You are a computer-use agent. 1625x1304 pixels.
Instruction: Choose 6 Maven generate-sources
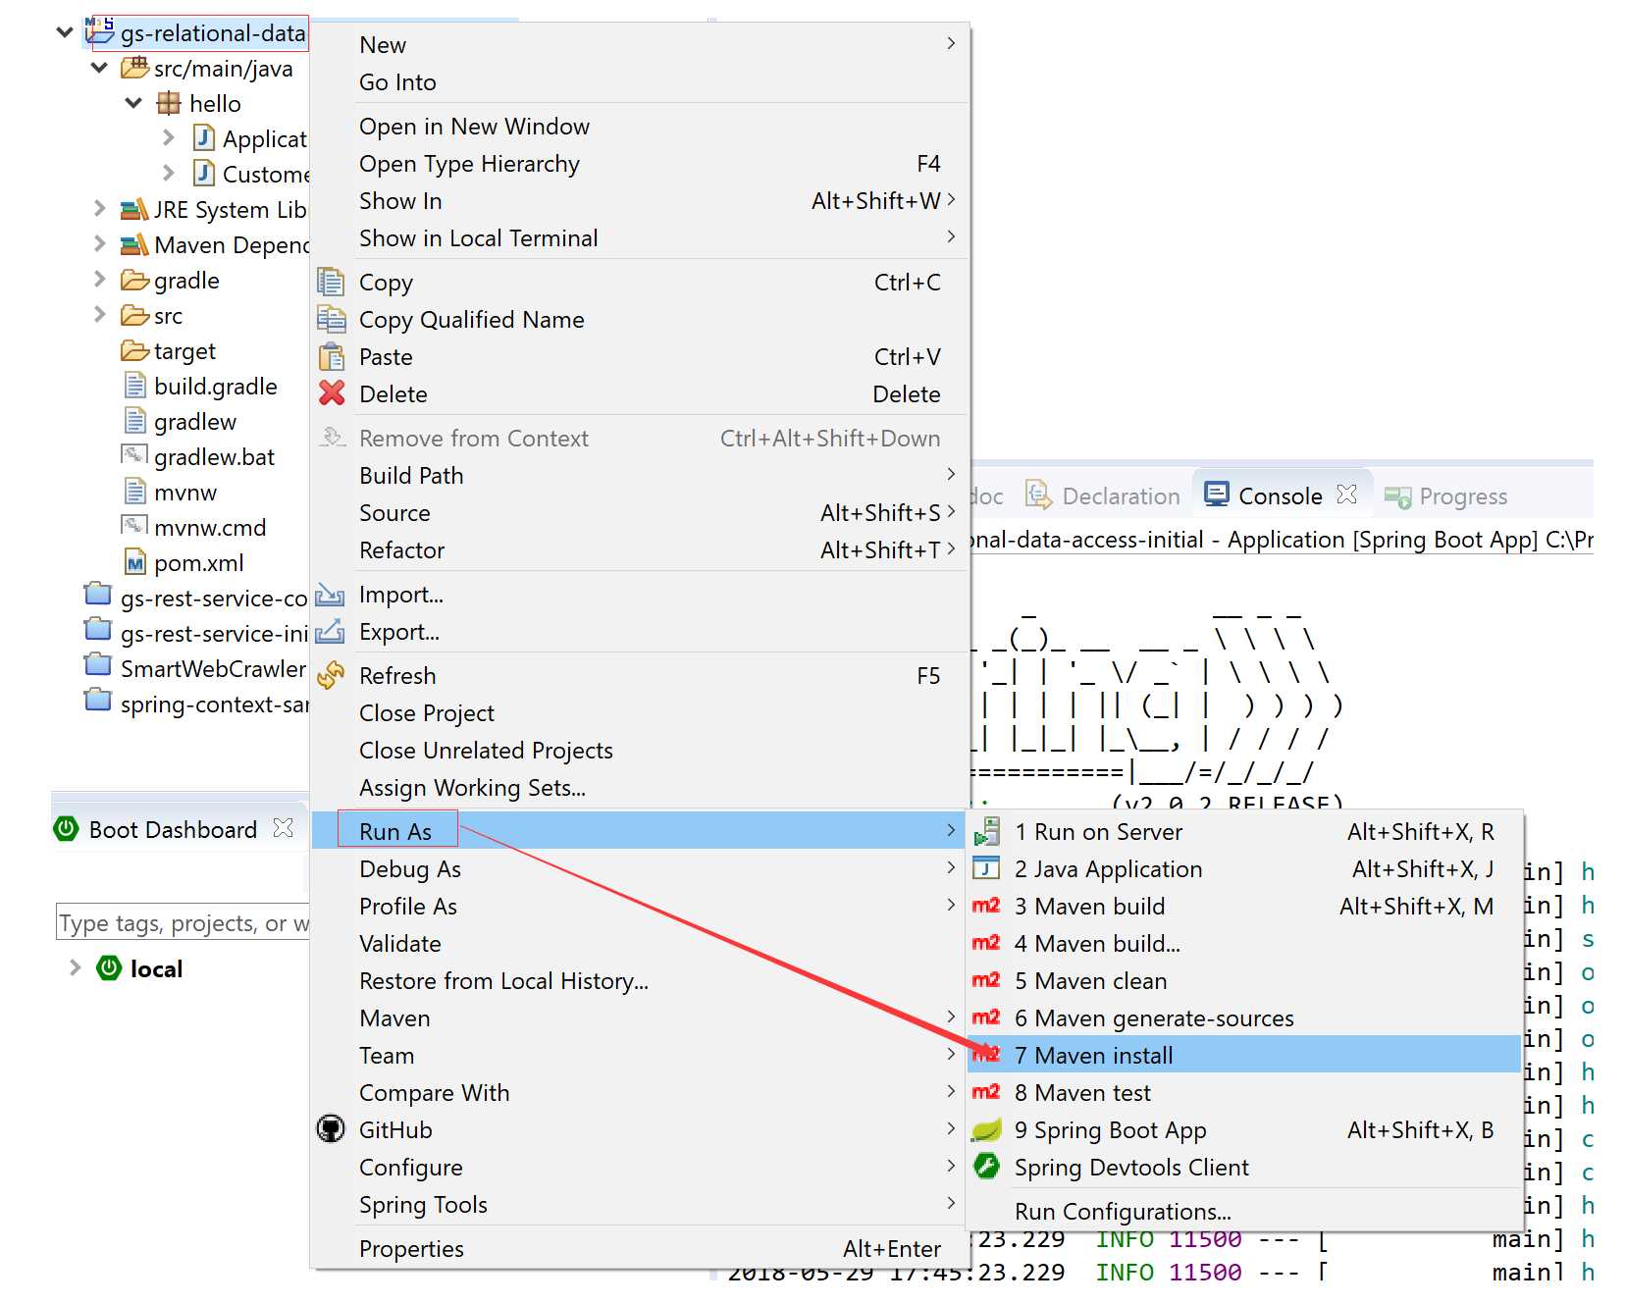point(1244,1018)
